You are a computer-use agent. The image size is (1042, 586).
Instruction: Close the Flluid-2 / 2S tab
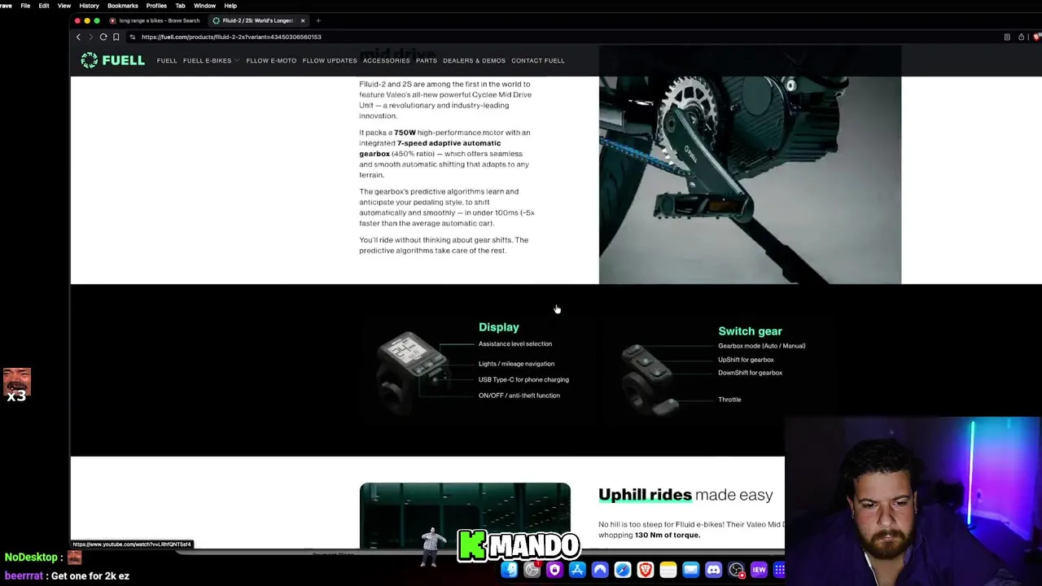coord(303,20)
